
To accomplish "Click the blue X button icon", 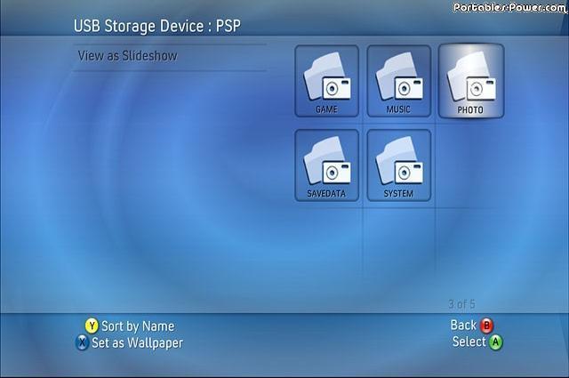I will tap(82, 342).
